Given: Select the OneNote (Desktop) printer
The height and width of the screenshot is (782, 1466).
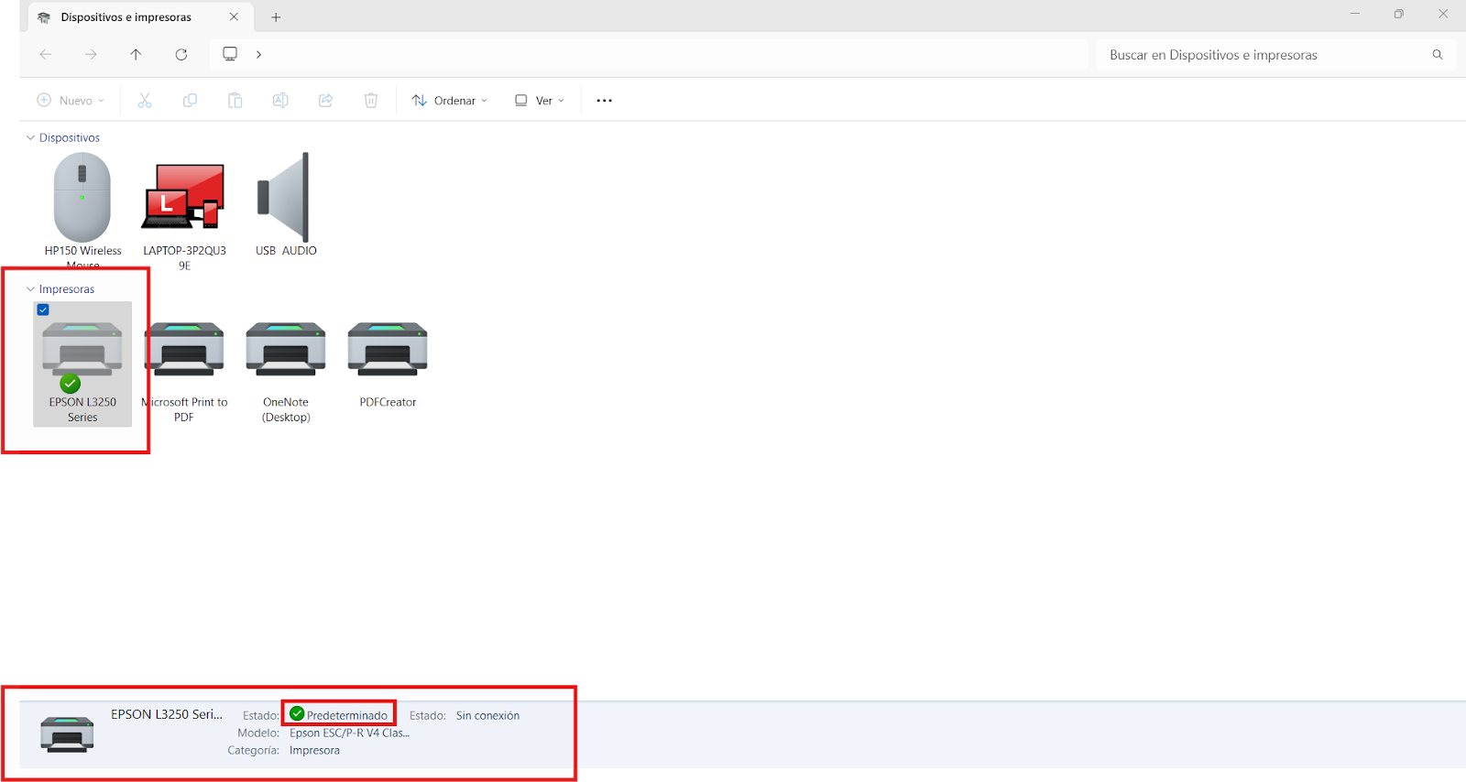Looking at the screenshot, I should pos(286,351).
